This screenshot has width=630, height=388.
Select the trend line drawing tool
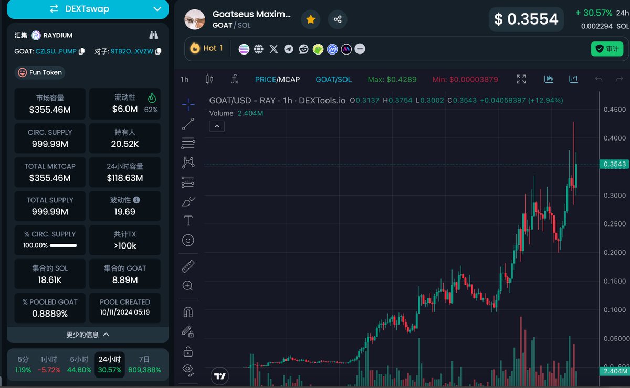[188, 124]
